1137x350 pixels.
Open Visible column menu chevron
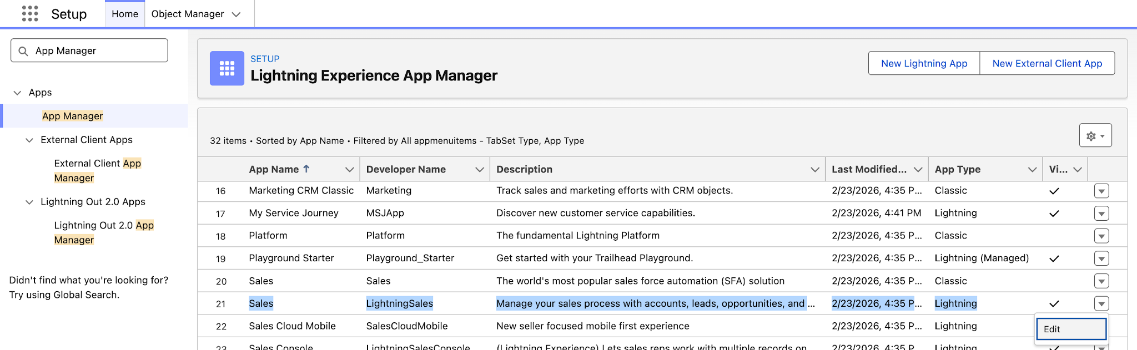(x=1078, y=170)
